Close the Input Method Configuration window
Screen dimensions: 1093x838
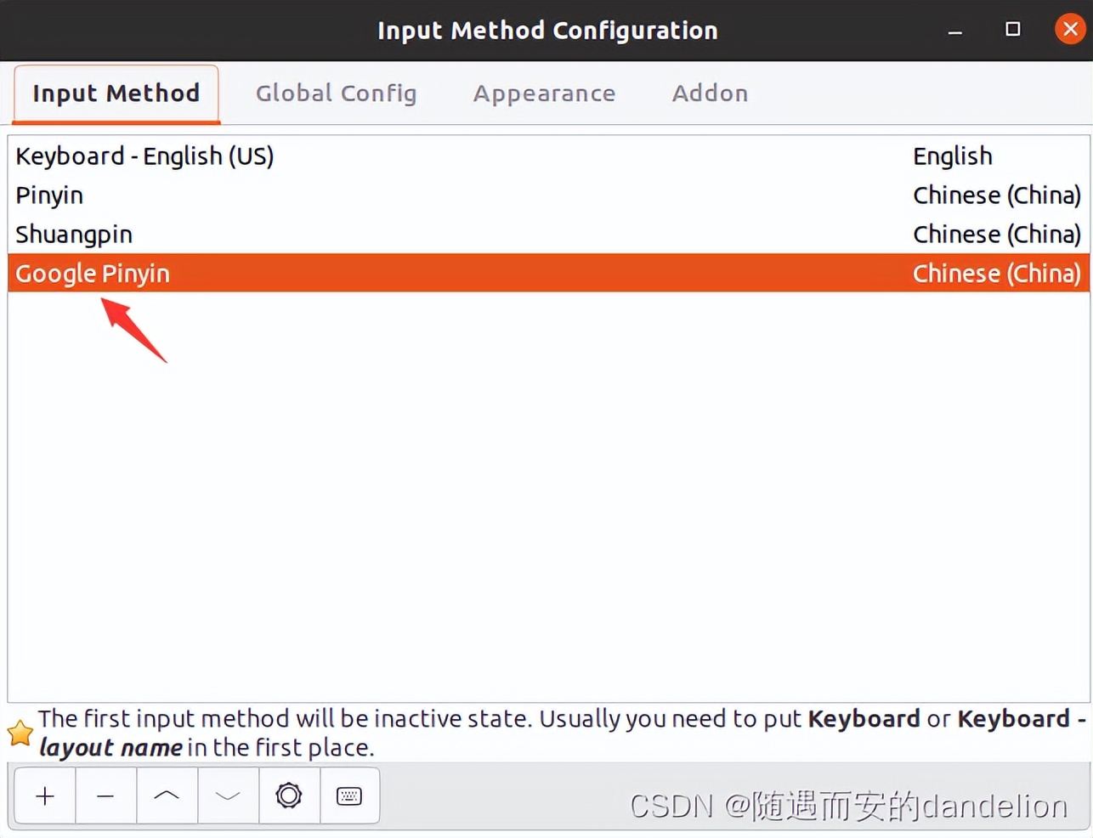[x=1070, y=28]
